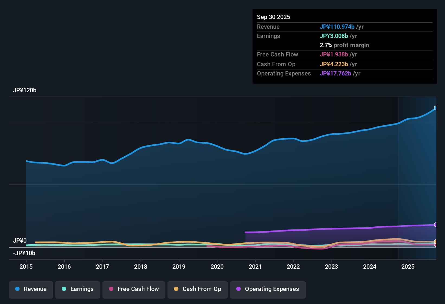The image size is (445, 304).
Task: Select the pink Free Cash Flow legend dot
Action: 111,289
